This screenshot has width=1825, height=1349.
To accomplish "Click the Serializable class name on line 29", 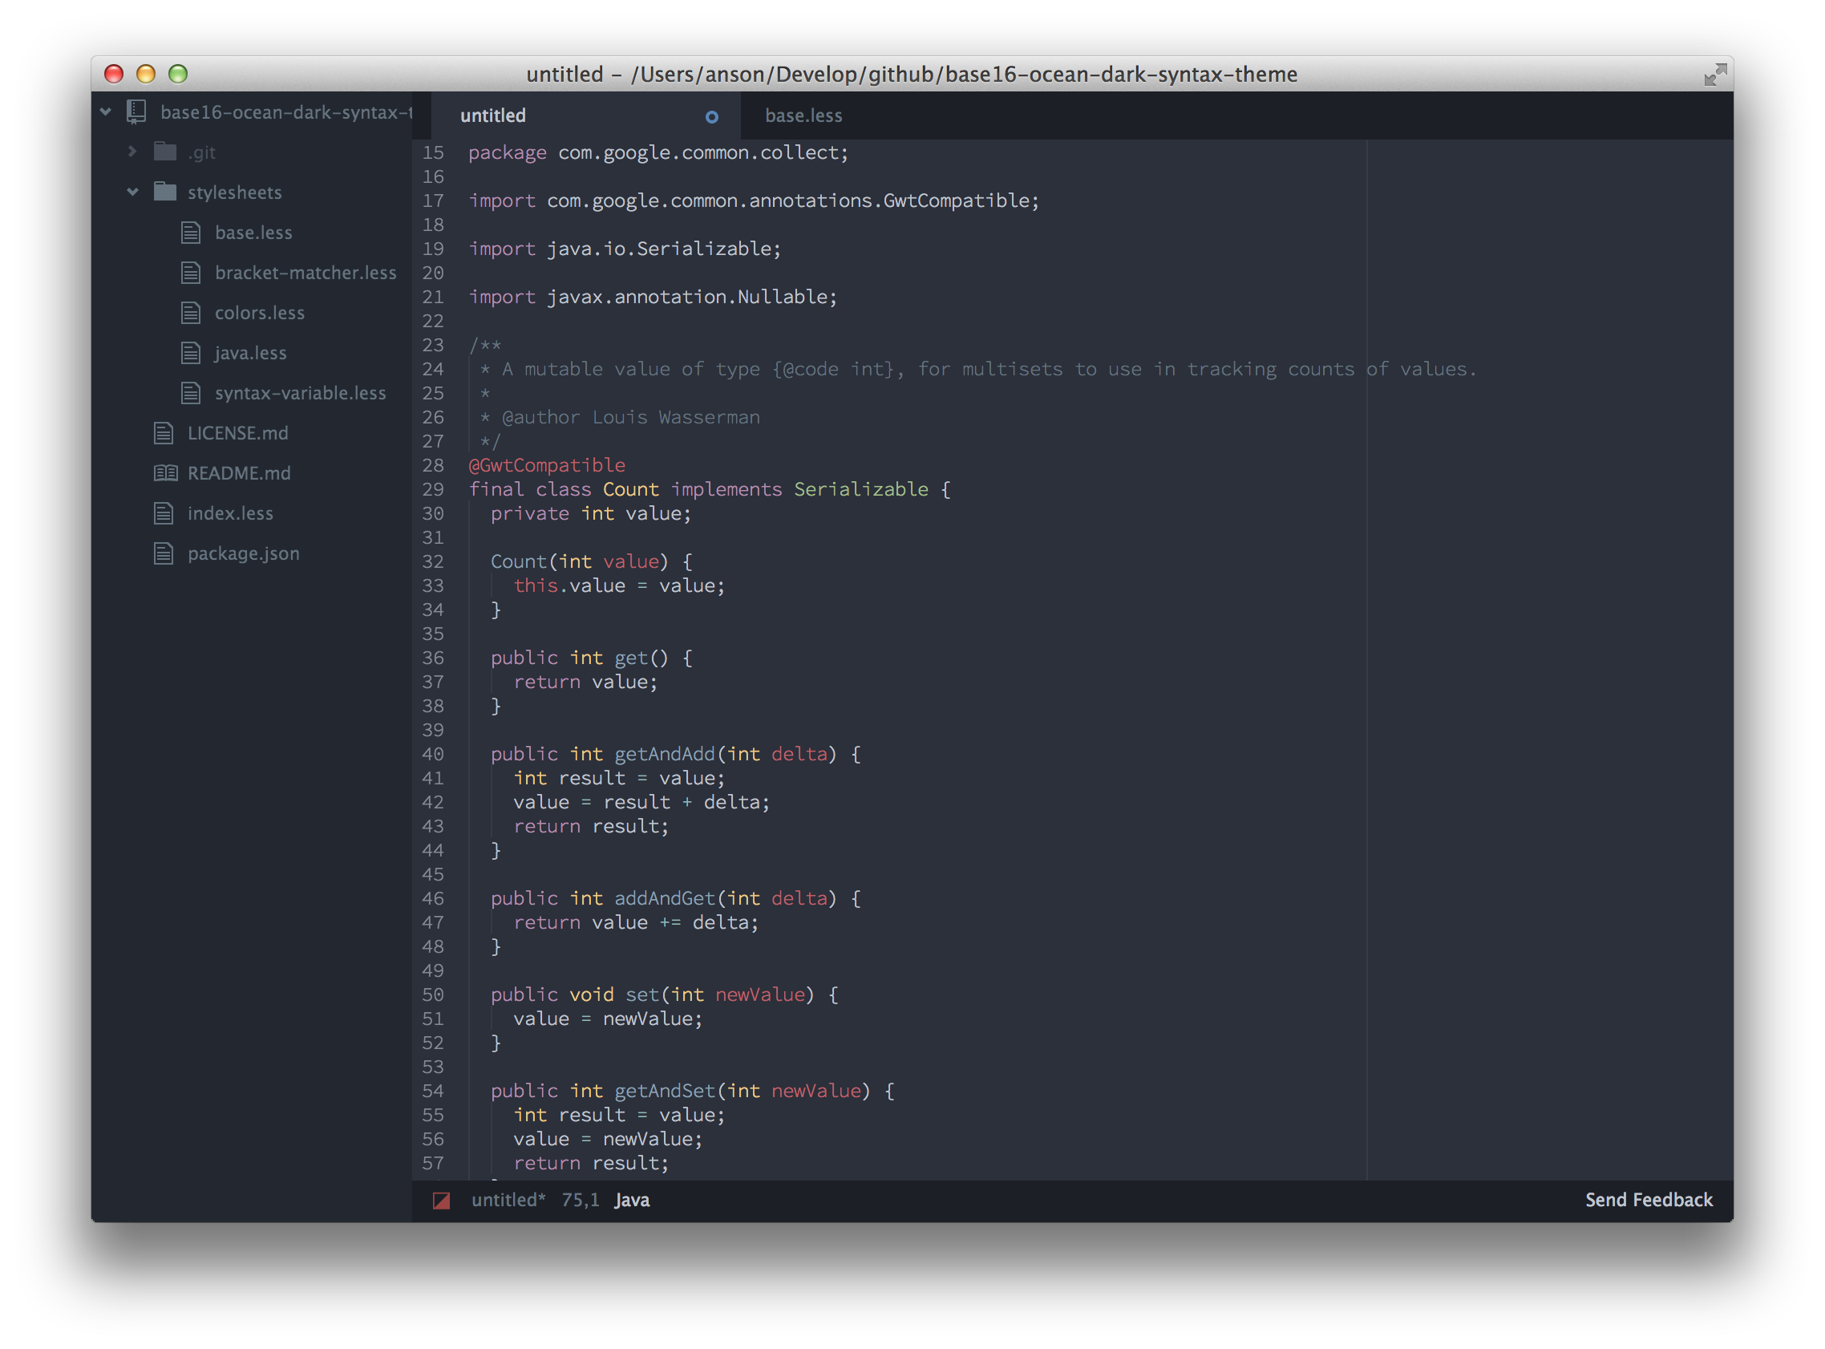I will coord(861,489).
